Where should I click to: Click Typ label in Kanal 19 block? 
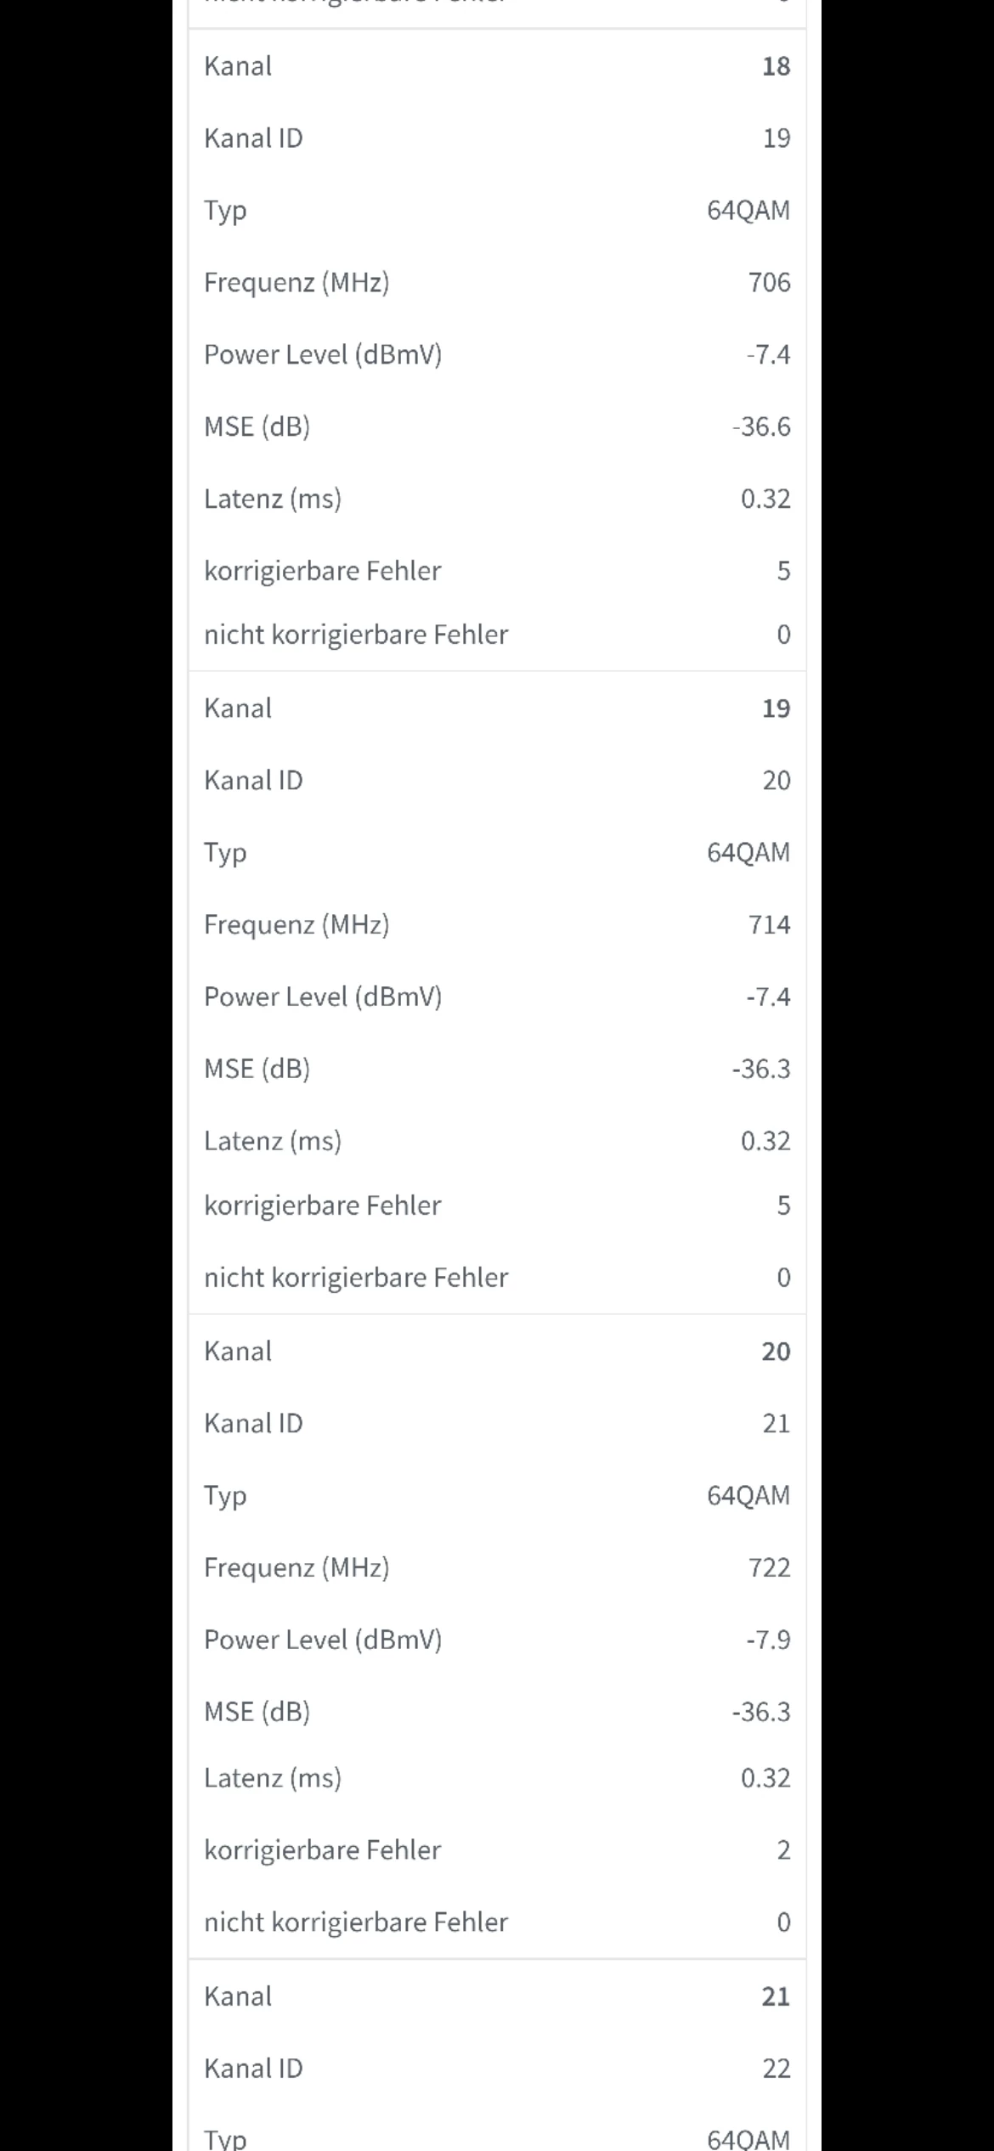[225, 853]
